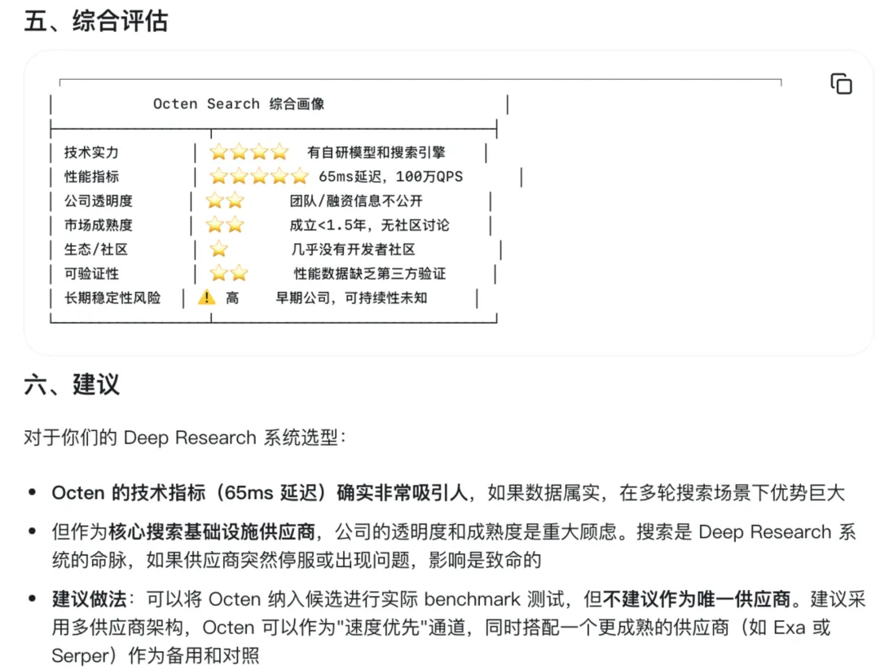Click the row label 公司透明度
Viewport: 880px width, 670px height.
tap(99, 201)
